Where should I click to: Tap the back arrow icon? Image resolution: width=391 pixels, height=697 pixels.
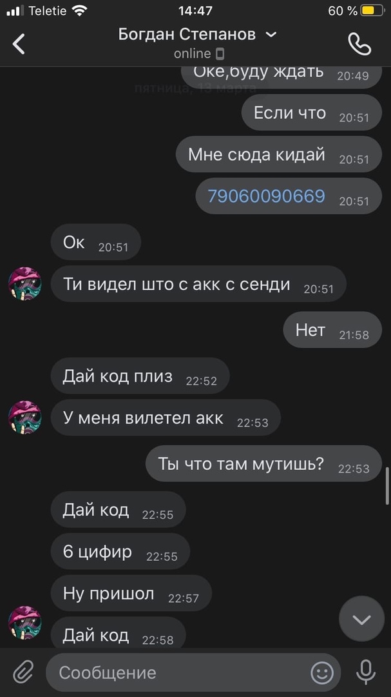click(x=19, y=44)
